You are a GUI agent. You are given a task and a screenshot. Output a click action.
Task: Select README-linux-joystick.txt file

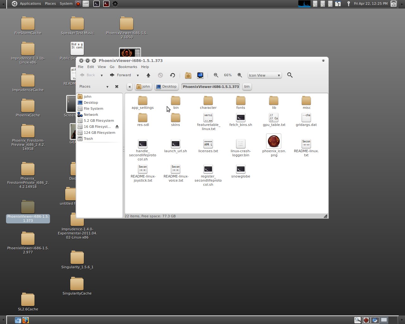click(x=143, y=173)
